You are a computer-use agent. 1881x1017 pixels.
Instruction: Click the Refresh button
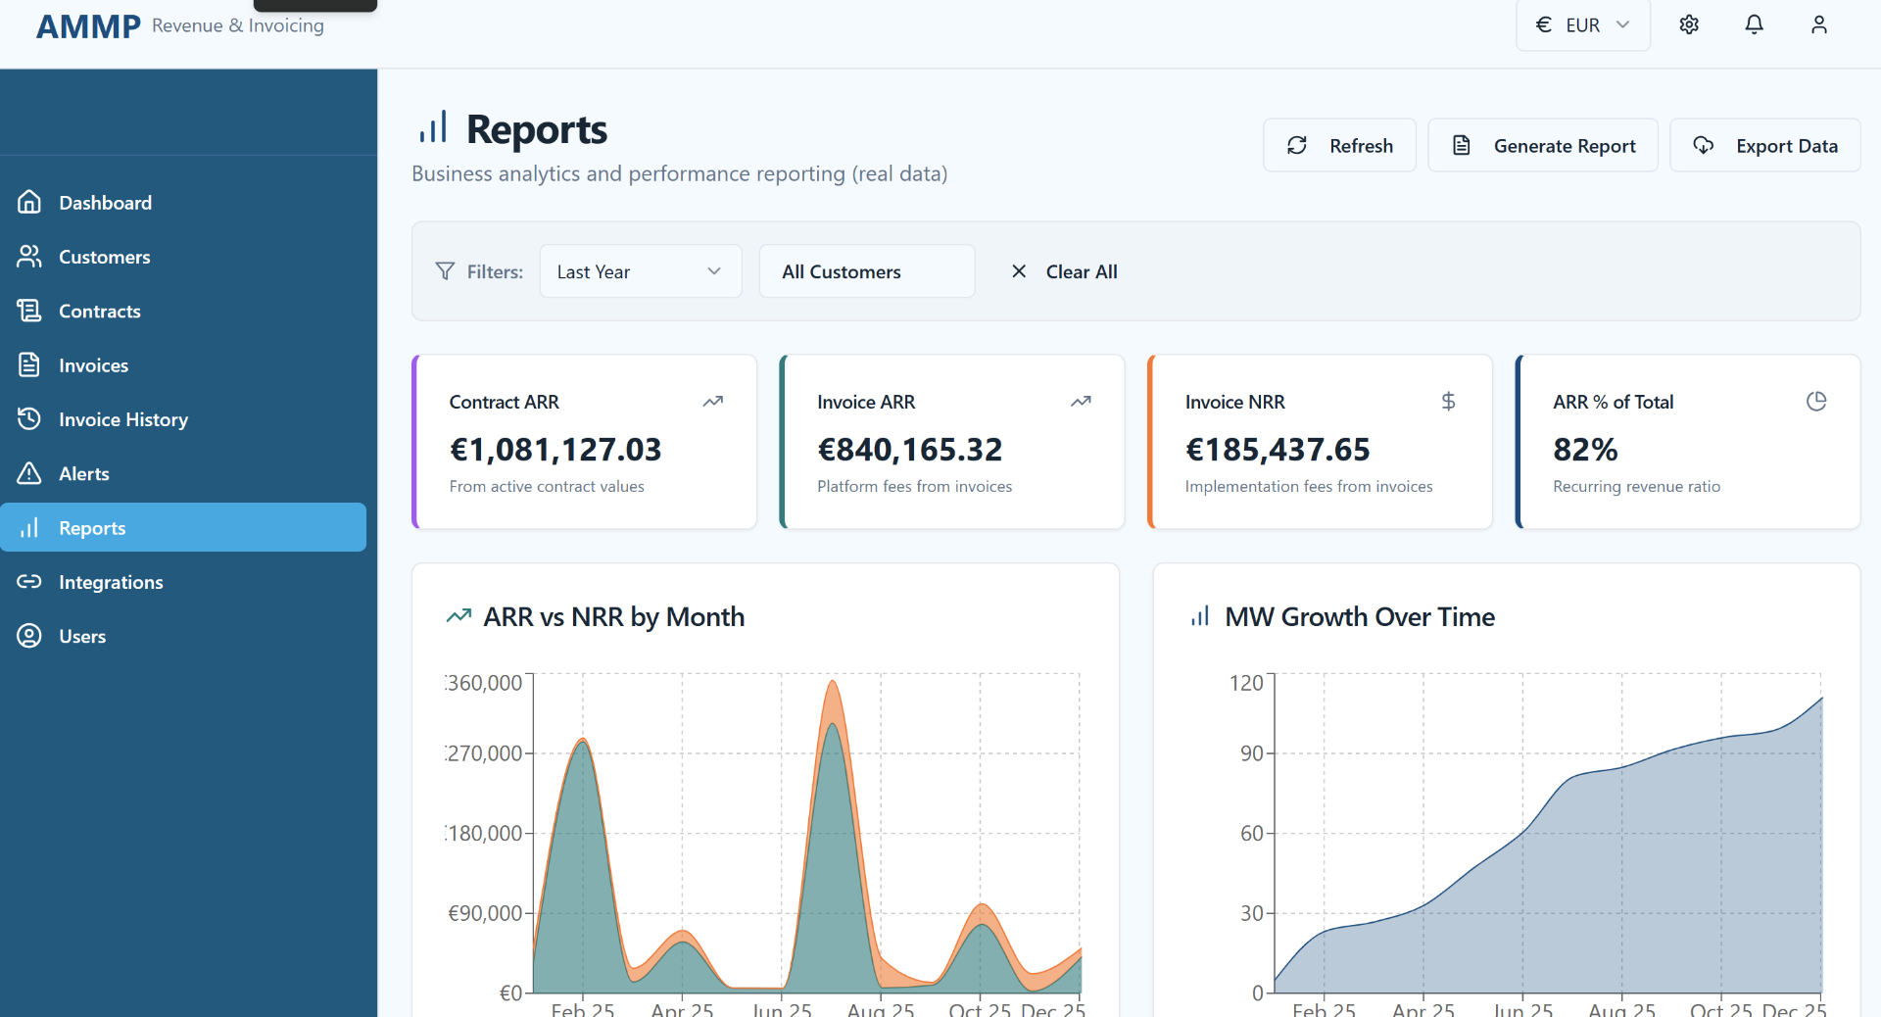point(1339,145)
